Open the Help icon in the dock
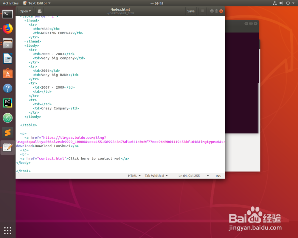 coord(8,88)
